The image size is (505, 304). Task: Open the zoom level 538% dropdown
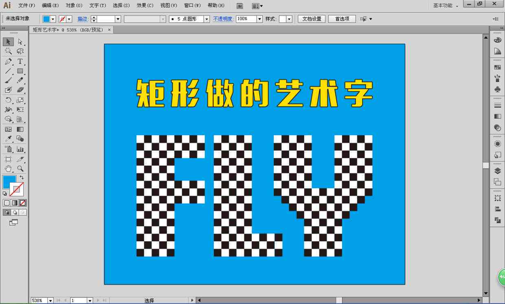pos(50,300)
